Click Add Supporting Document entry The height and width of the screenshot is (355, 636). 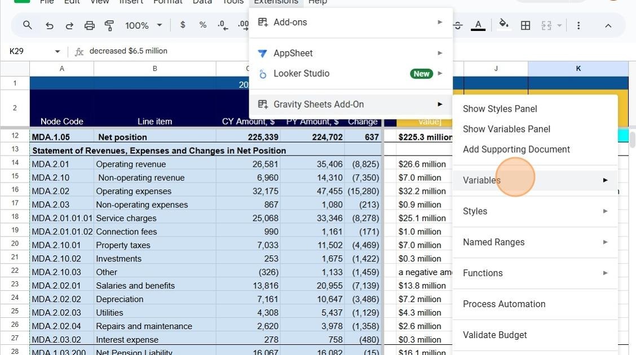516,149
